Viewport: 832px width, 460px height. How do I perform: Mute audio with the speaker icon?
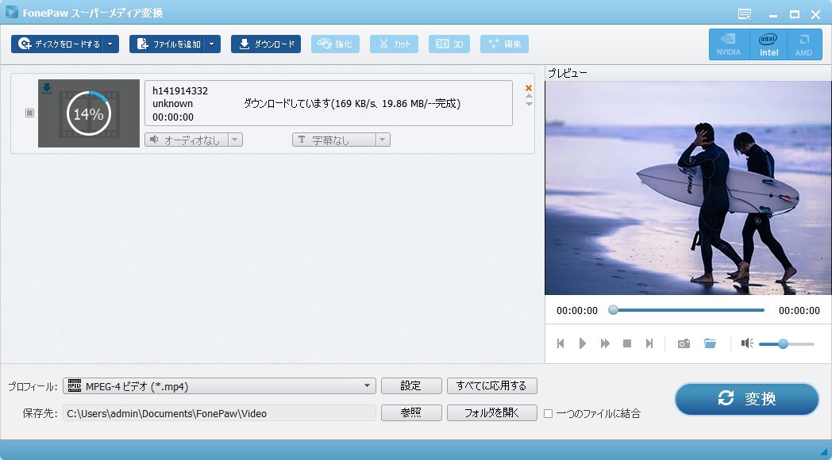(x=747, y=343)
